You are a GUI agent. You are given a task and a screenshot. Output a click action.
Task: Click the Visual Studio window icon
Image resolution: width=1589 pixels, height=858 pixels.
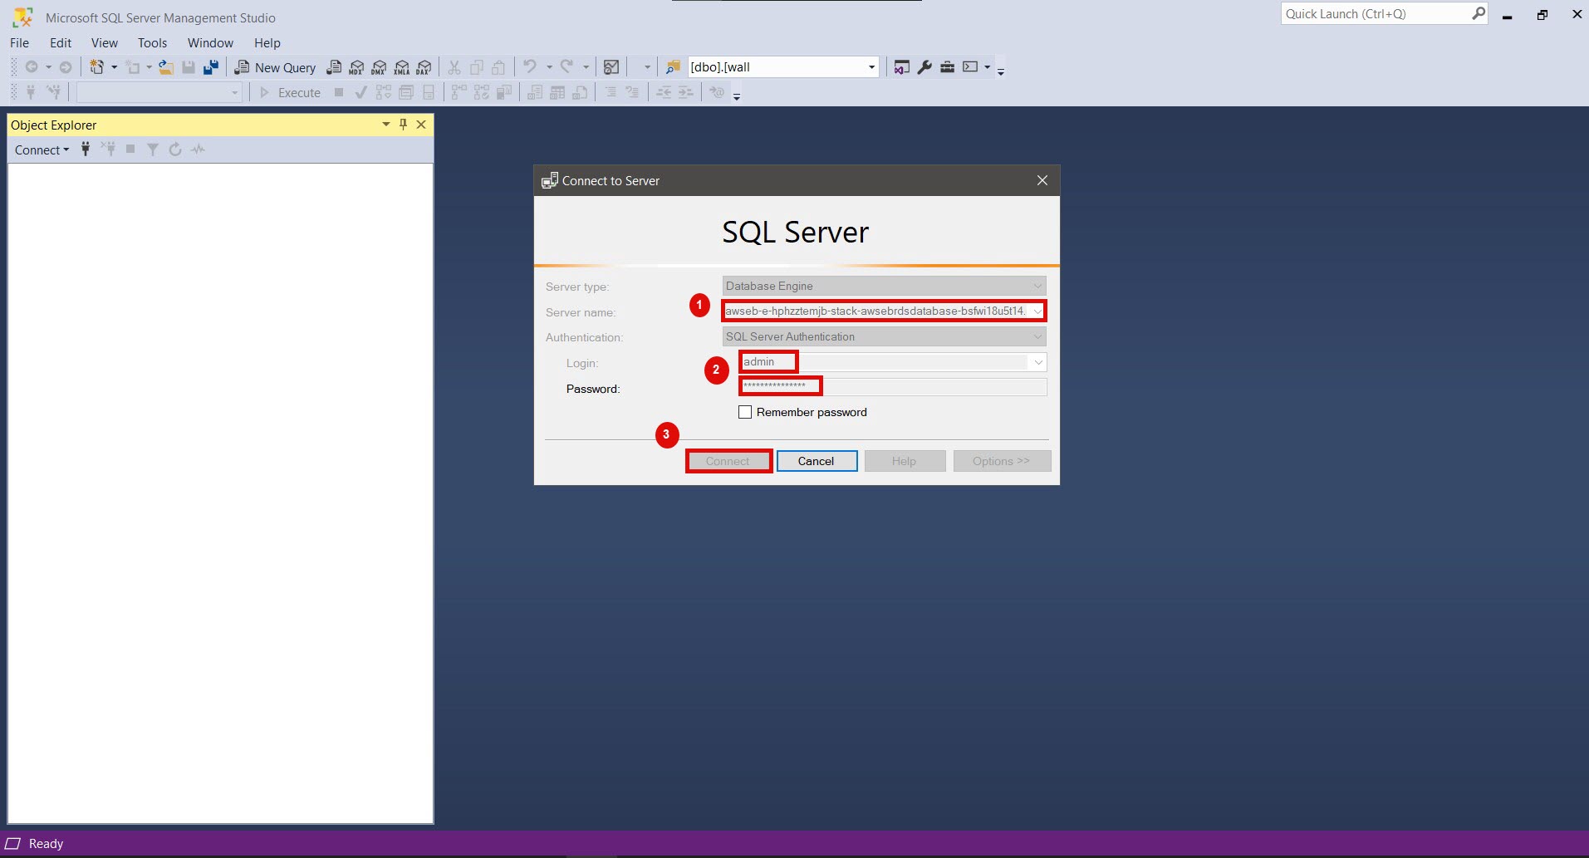(901, 67)
